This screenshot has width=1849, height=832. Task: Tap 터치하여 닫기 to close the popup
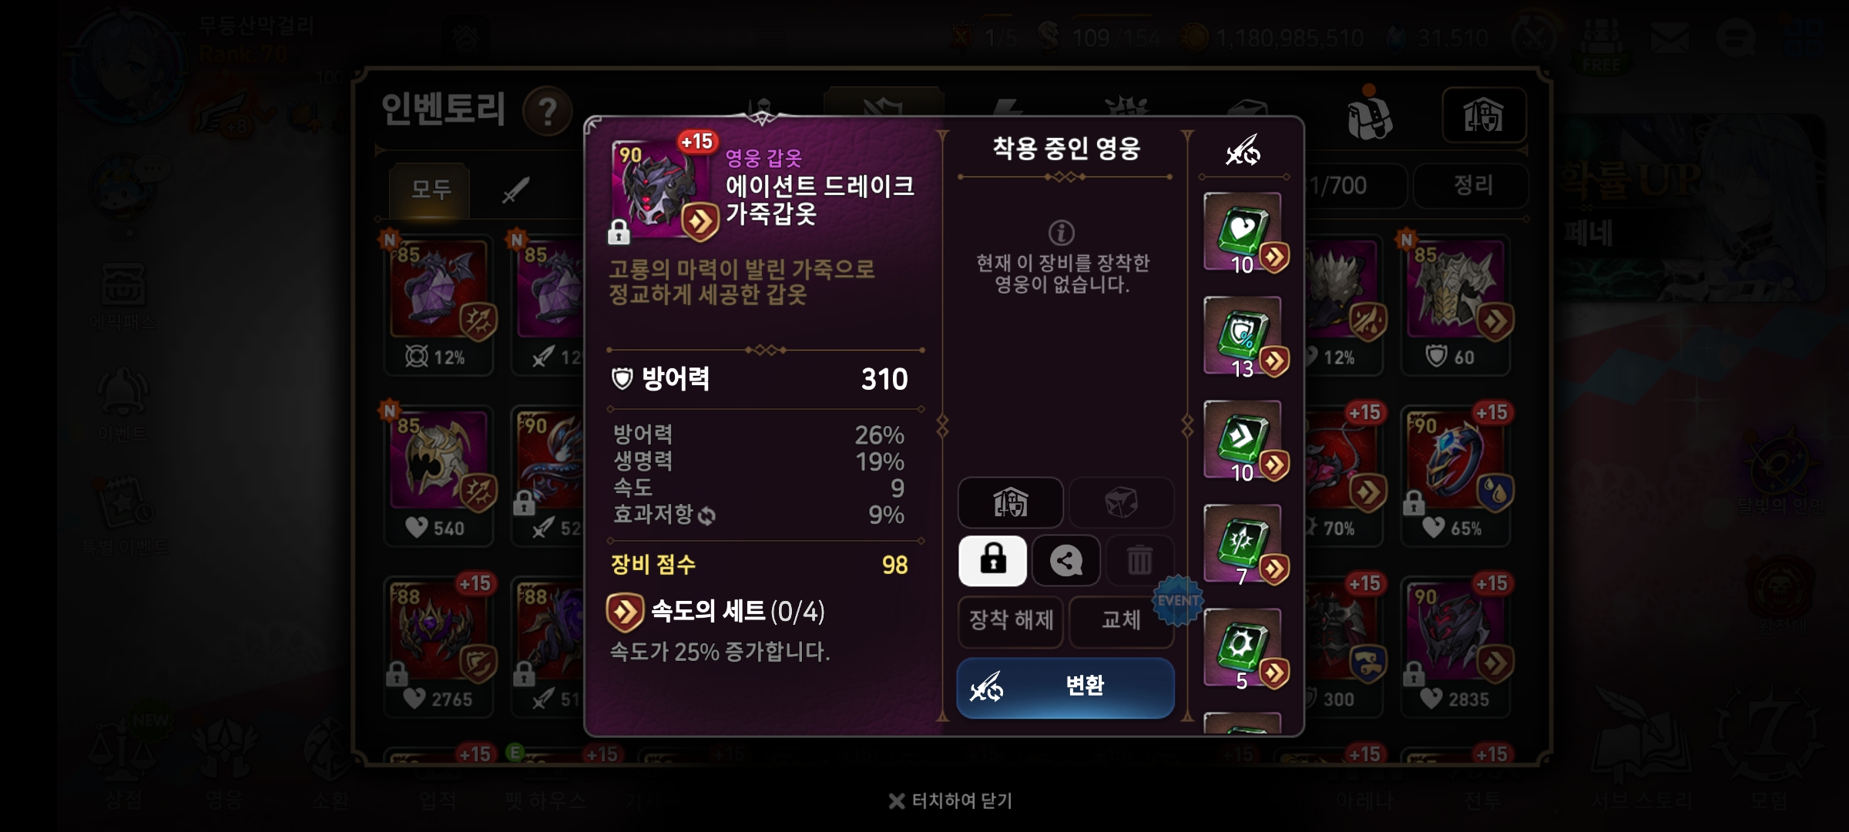pos(951,801)
